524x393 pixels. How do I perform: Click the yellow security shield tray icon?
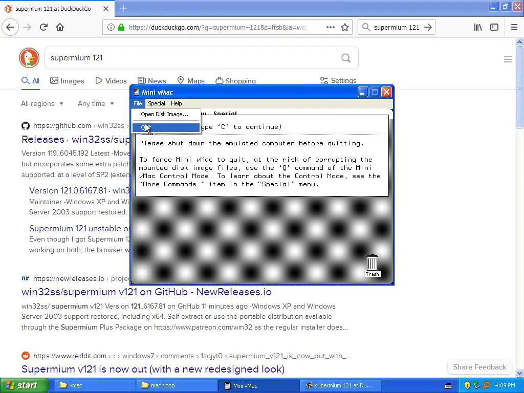coord(467,385)
